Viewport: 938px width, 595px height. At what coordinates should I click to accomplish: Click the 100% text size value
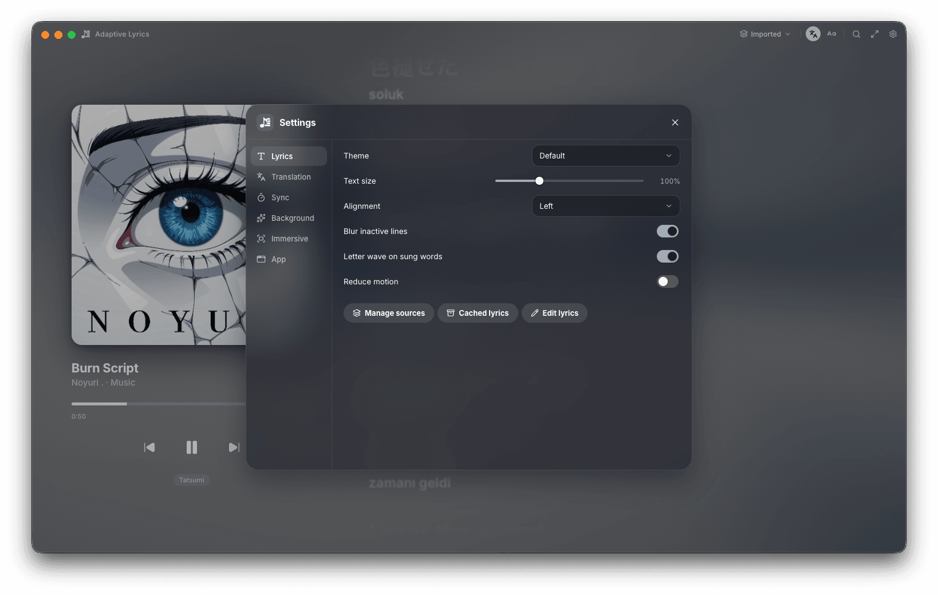[670, 181]
